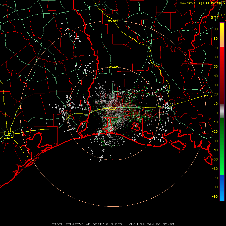Screen dimensions: 226x226
Task: Click the -70 knot scale label
Action: [x=215, y=178]
